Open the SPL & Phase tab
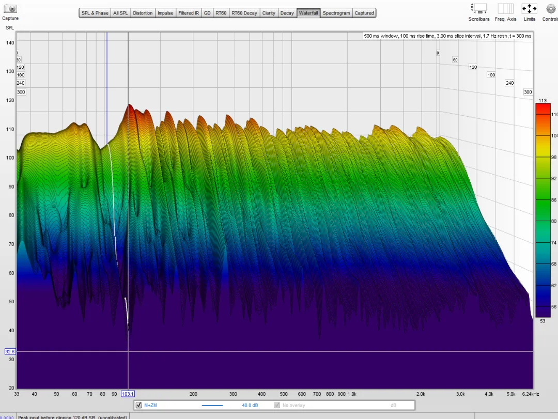 (x=95, y=13)
